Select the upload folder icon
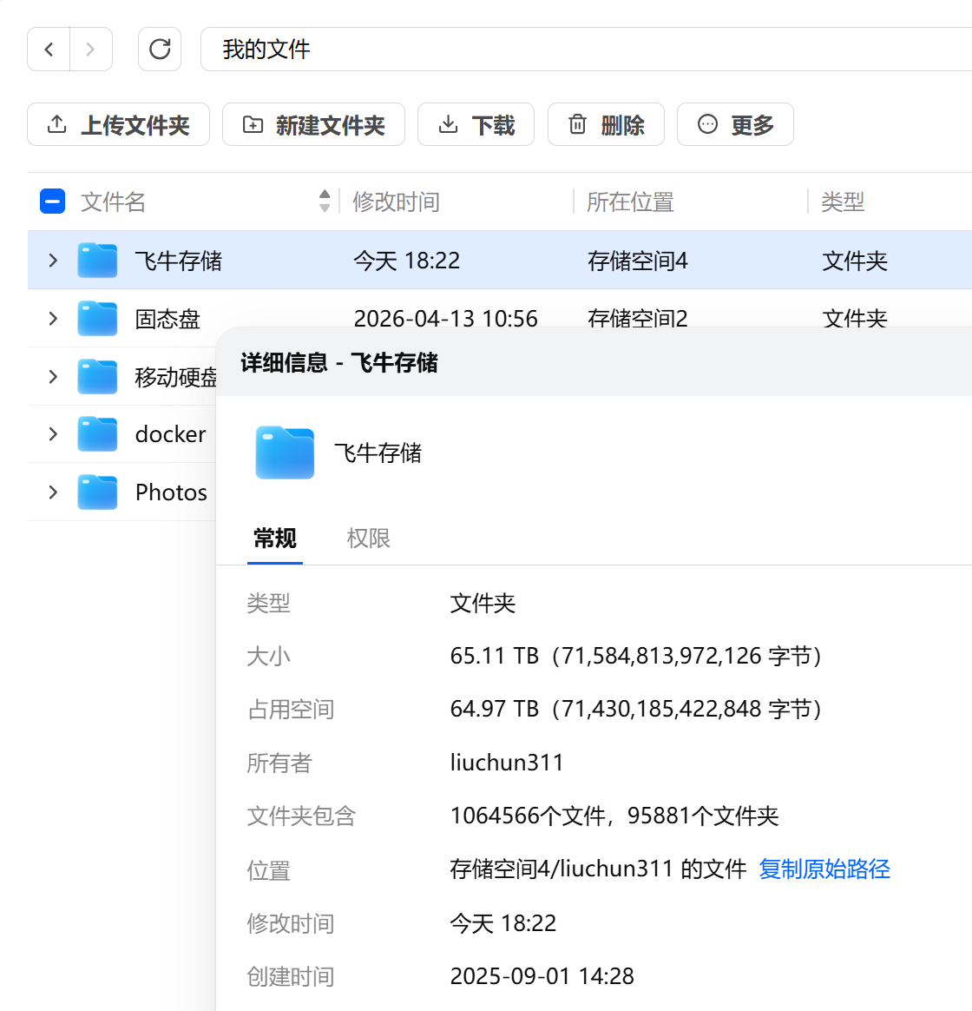 (x=56, y=124)
